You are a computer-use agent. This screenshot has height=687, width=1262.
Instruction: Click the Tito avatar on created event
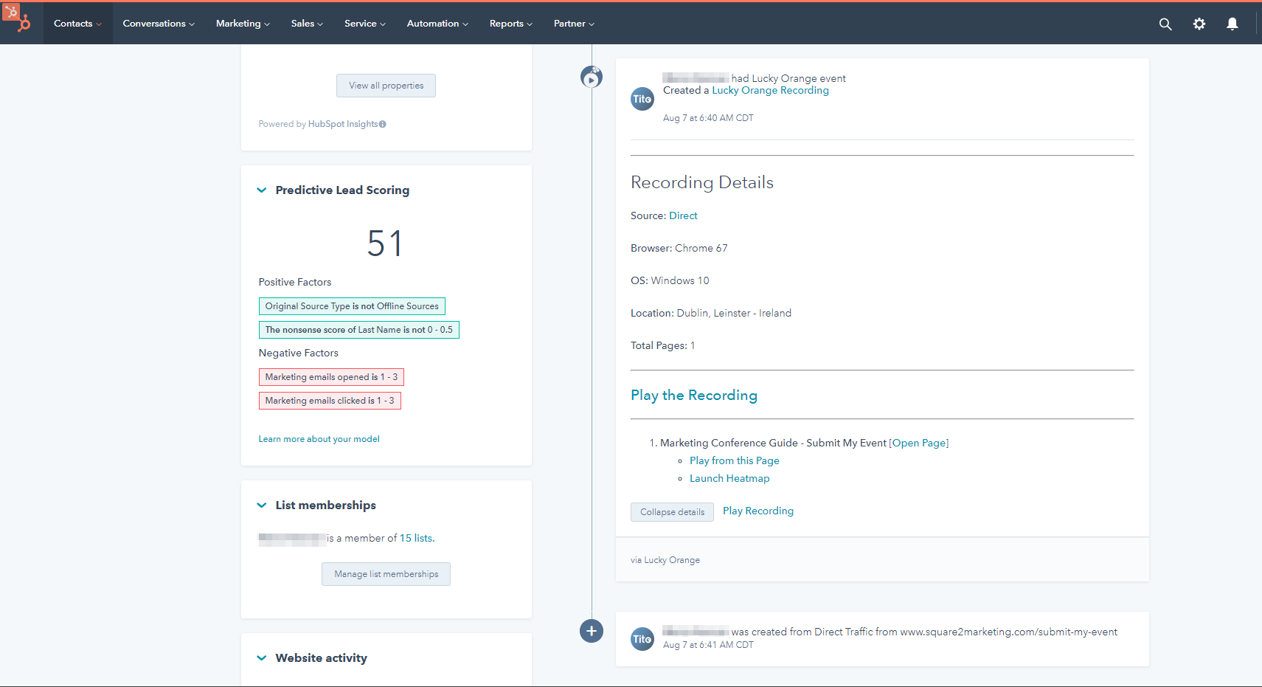click(x=642, y=639)
